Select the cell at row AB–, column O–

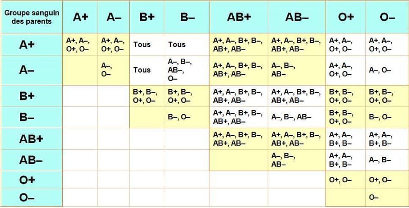[387, 160]
